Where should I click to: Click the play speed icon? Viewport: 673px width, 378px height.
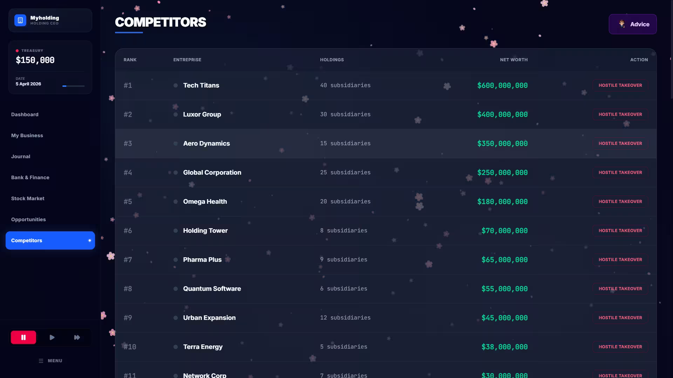(x=52, y=337)
